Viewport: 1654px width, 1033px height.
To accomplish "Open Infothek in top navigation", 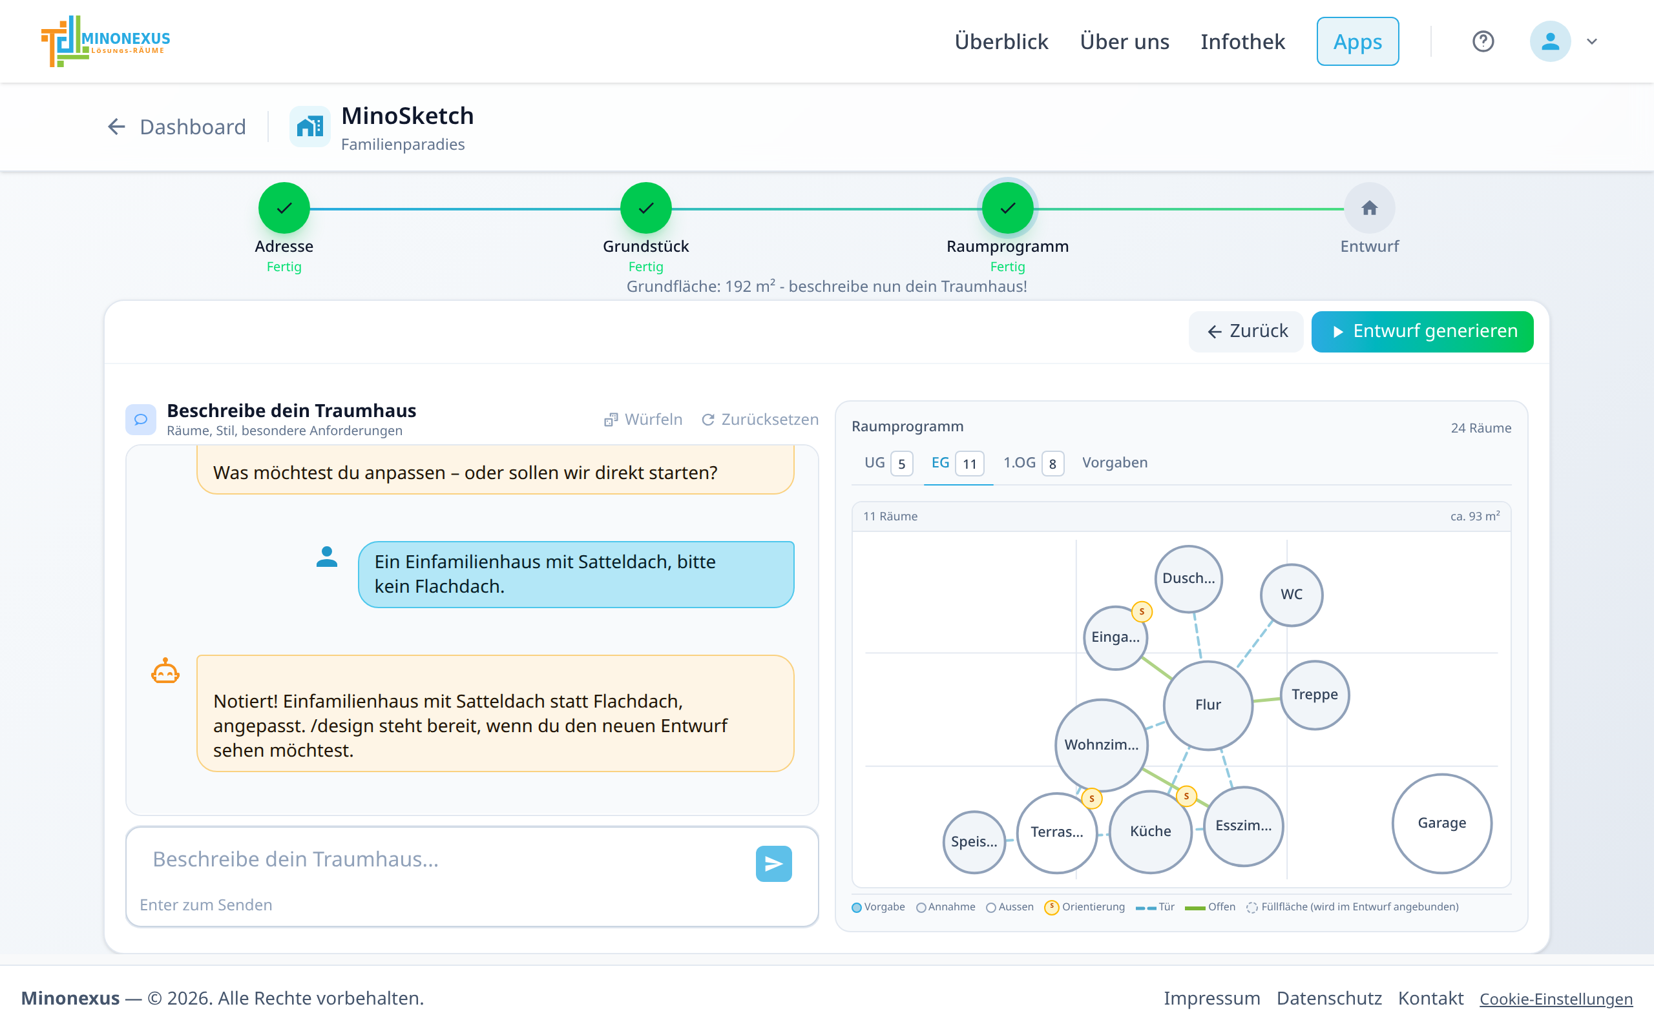I will pyautogui.click(x=1242, y=42).
